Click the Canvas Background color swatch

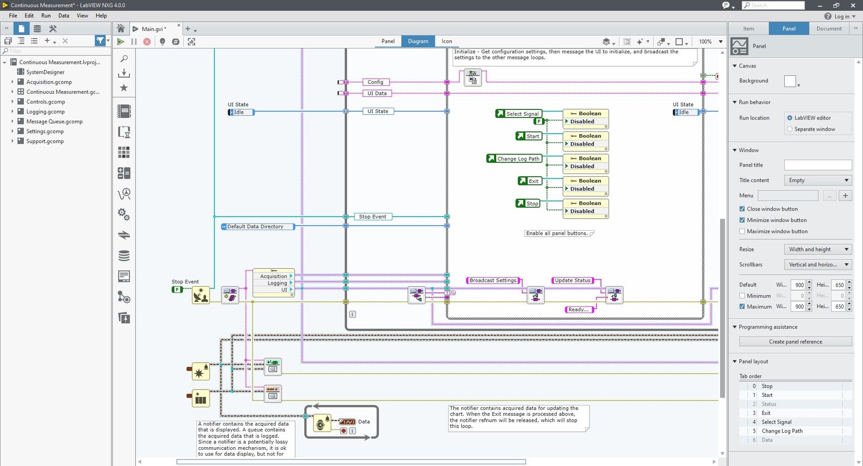click(790, 81)
